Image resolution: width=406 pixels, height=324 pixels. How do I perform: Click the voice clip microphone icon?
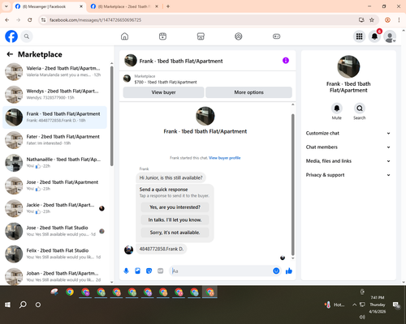coord(126,271)
